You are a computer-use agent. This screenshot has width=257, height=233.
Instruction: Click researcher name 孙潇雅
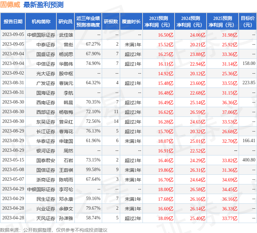coord(66,218)
